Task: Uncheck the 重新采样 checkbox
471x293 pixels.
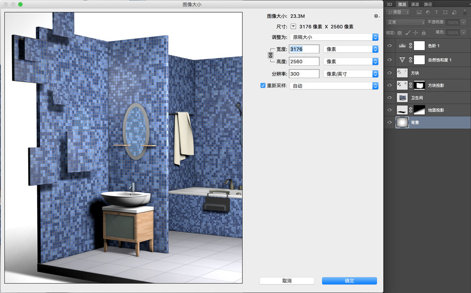Action: tap(263, 86)
